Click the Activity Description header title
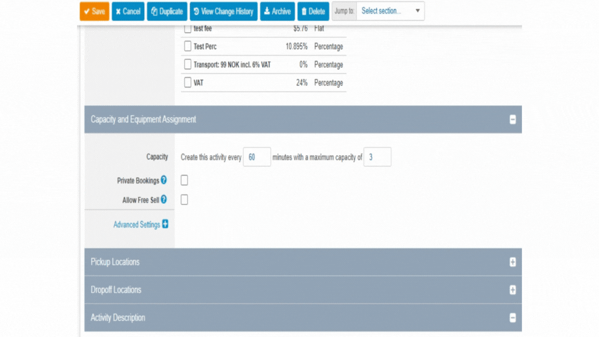Image resolution: width=599 pixels, height=337 pixels. click(x=118, y=318)
